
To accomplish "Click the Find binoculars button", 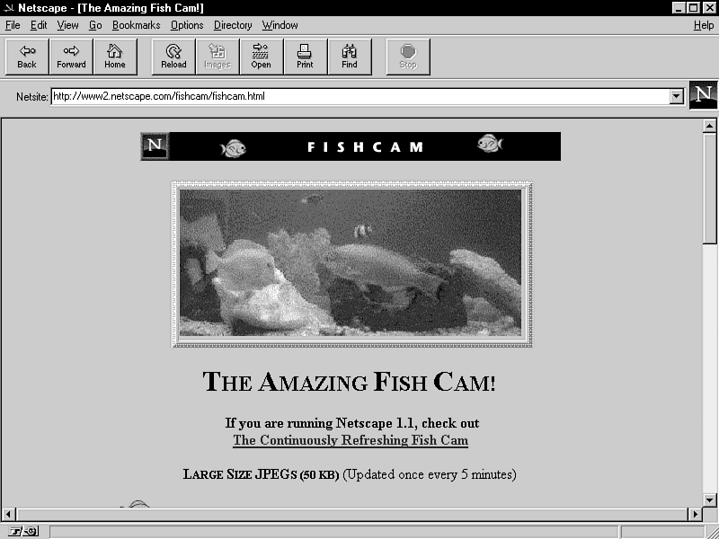I will (349, 57).
